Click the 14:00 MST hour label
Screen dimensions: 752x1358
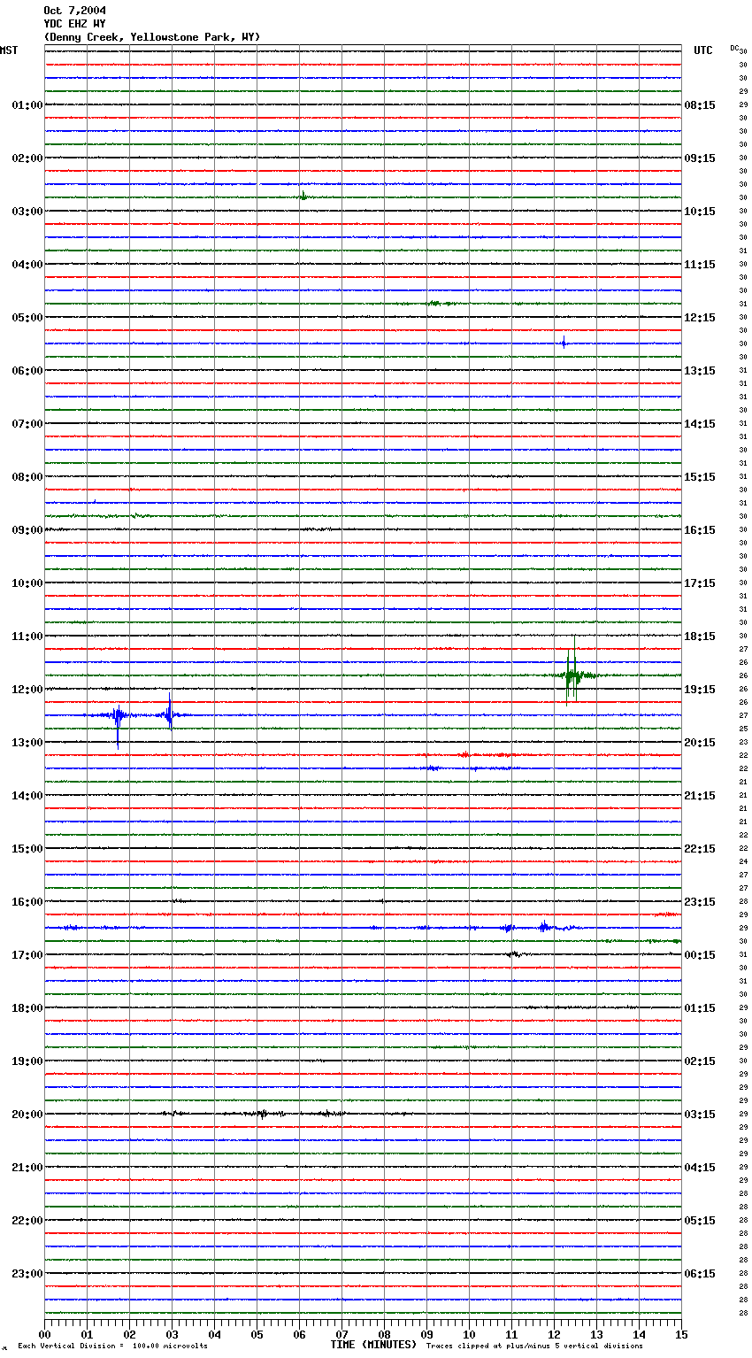pyautogui.click(x=27, y=796)
